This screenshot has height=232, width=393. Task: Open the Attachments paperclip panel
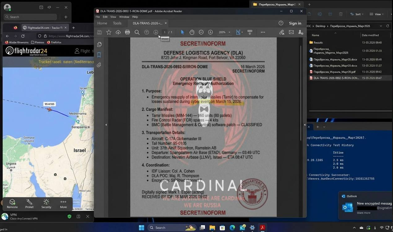point(99,65)
